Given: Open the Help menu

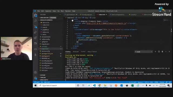Looking at the screenshot, I should pos(74,11).
